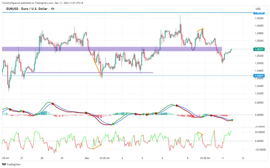Click the 1.05000 price axis label

(259, 63)
